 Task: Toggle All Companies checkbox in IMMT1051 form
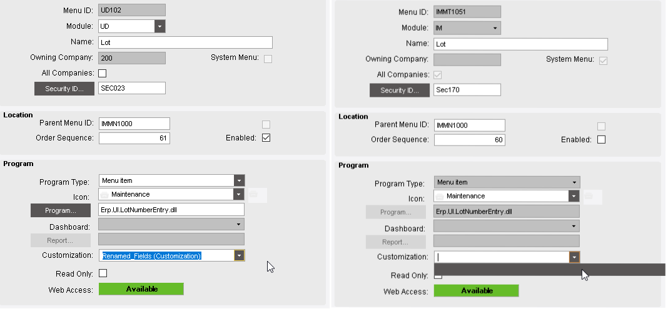[438, 76]
